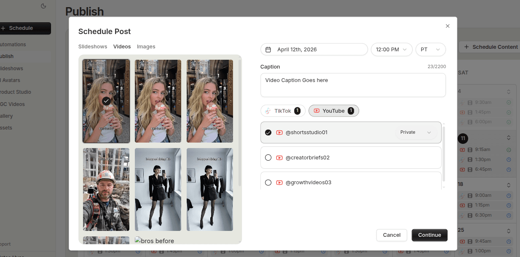Open the calendar icon in the date field
Viewport: 520px width, 257px height.
268,49
